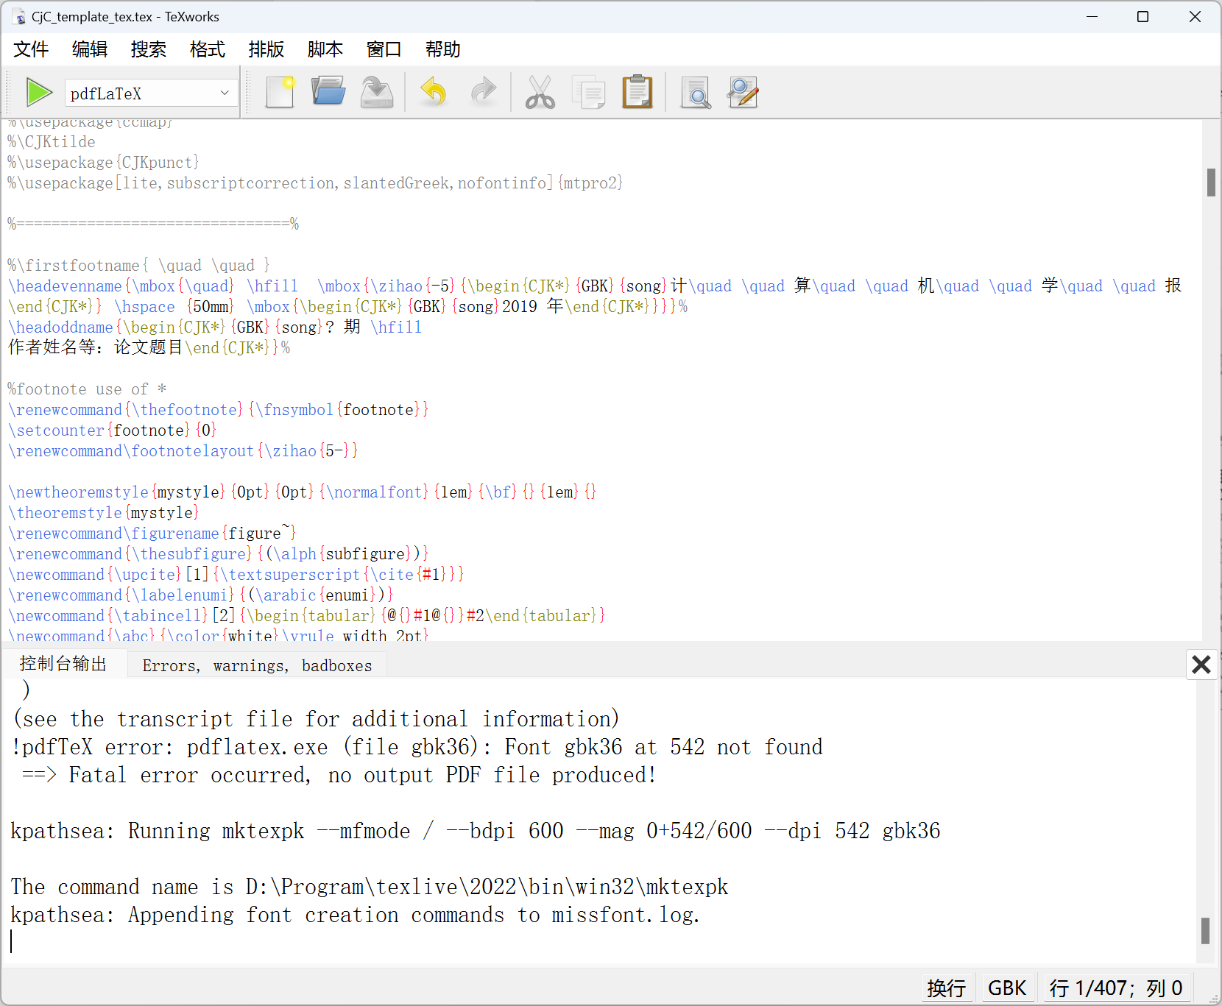Click the mtpro2 usepackage comment line

tap(316, 183)
